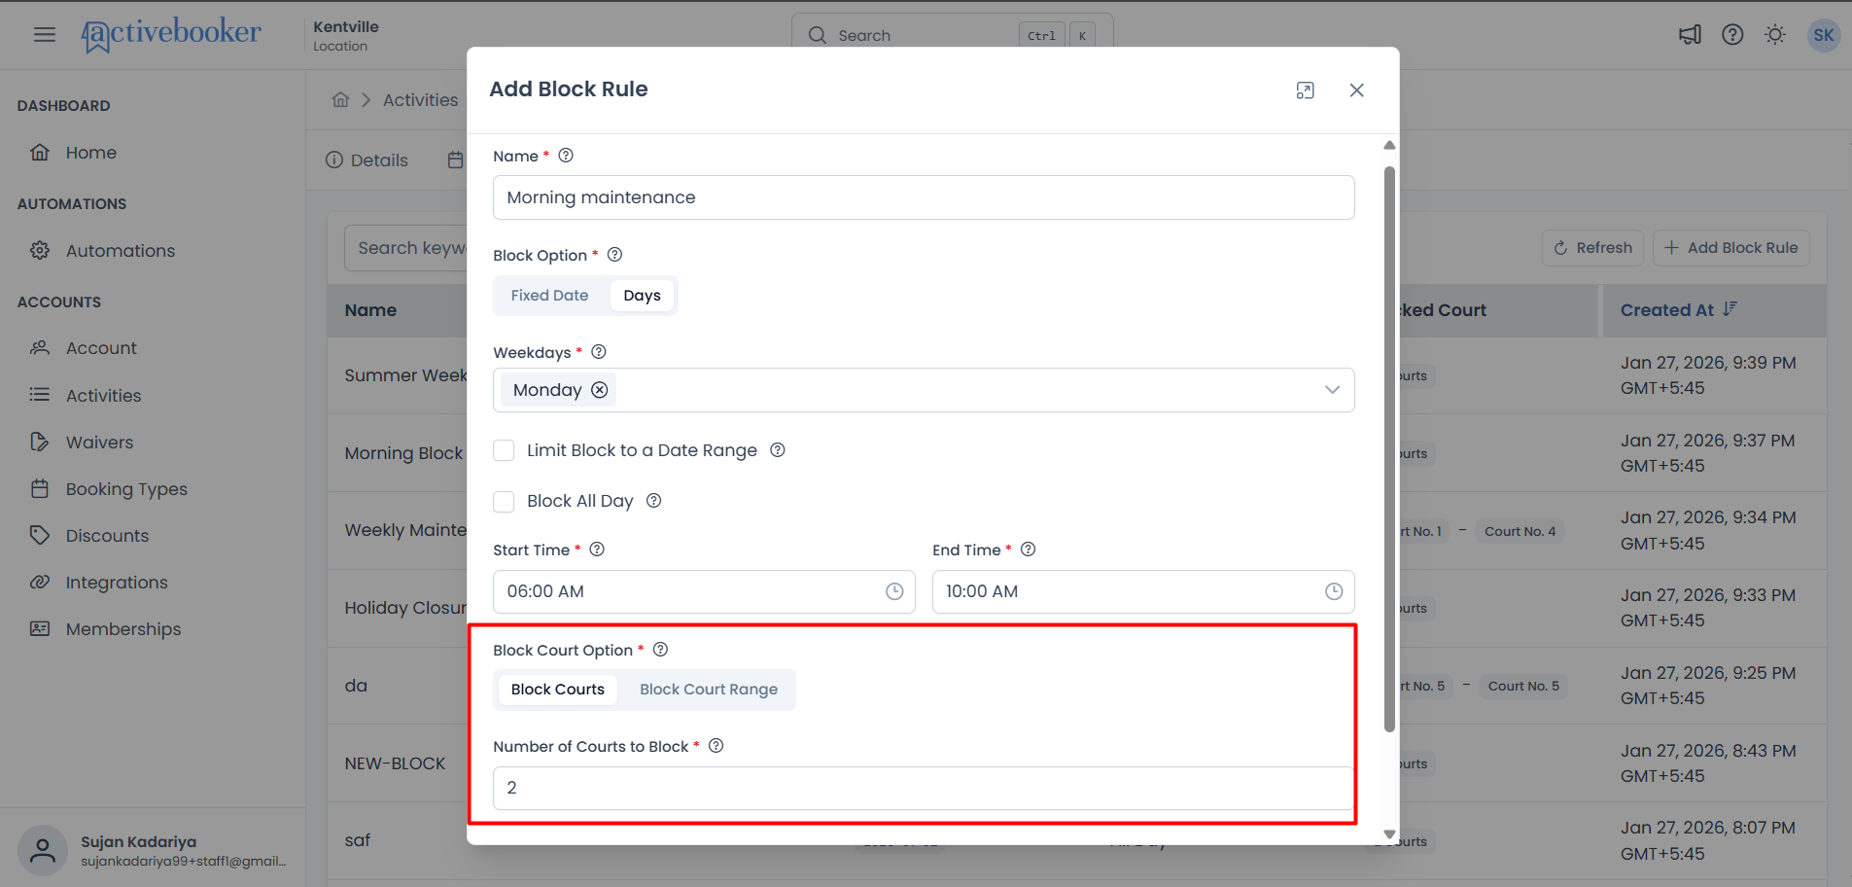Click the Activities breadcrumb link
This screenshot has height=887, width=1852.
420,100
